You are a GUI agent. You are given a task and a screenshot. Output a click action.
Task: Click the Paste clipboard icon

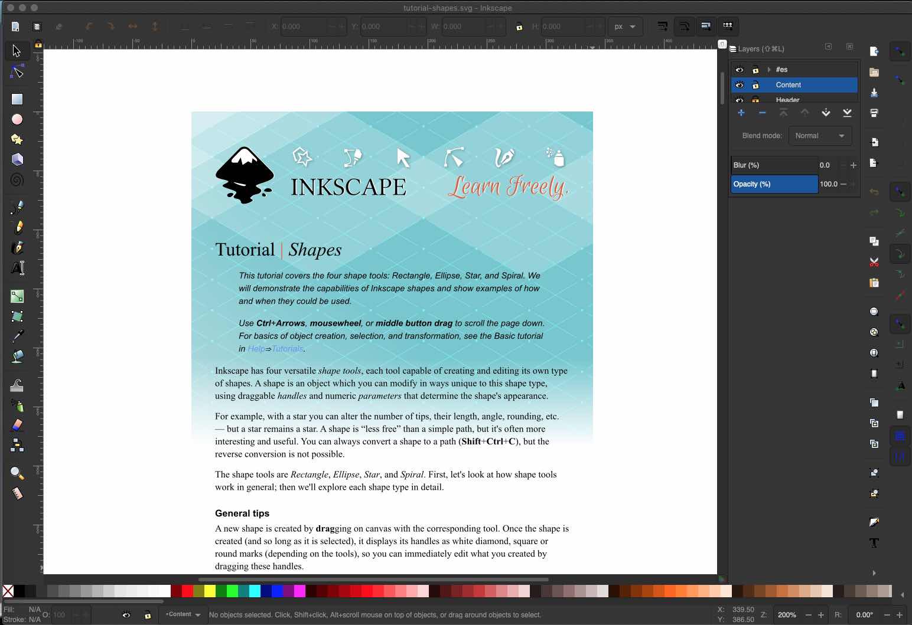click(x=874, y=282)
